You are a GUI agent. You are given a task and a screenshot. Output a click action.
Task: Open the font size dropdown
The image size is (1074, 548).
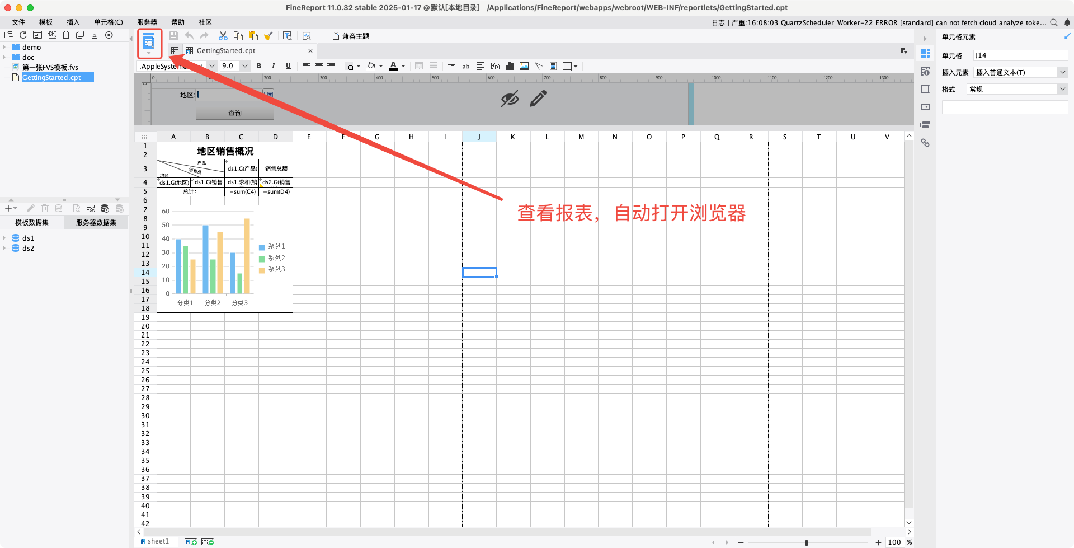tap(244, 66)
